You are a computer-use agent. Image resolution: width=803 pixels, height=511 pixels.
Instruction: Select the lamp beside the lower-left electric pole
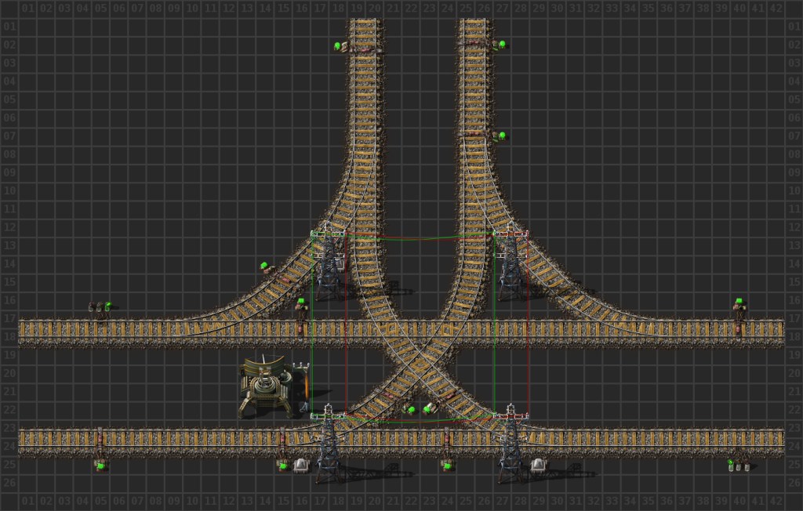[301, 466]
